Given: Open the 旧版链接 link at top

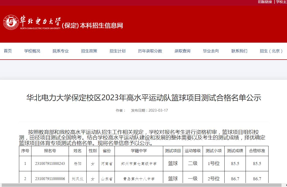Looking at the screenshot, I should [265, 2].
